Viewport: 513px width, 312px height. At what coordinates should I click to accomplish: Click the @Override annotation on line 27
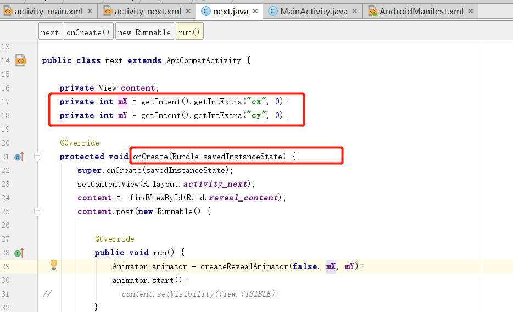[x=115, y=239]
